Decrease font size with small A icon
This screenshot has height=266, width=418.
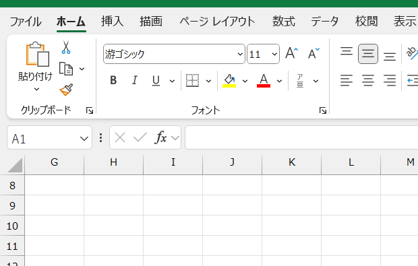(313, 53)
